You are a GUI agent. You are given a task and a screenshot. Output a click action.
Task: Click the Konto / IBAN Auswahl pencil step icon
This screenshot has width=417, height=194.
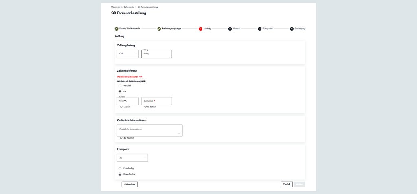point(116,29)
